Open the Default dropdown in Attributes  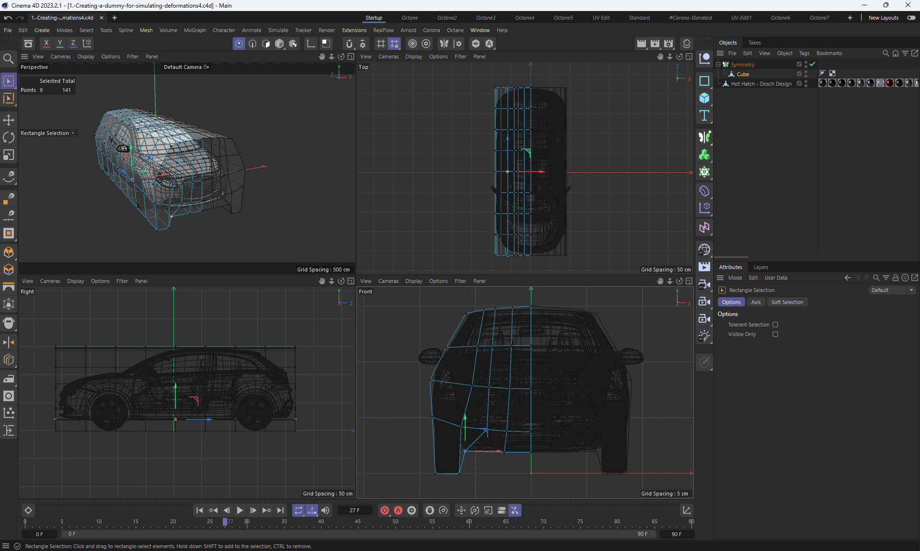892,290
